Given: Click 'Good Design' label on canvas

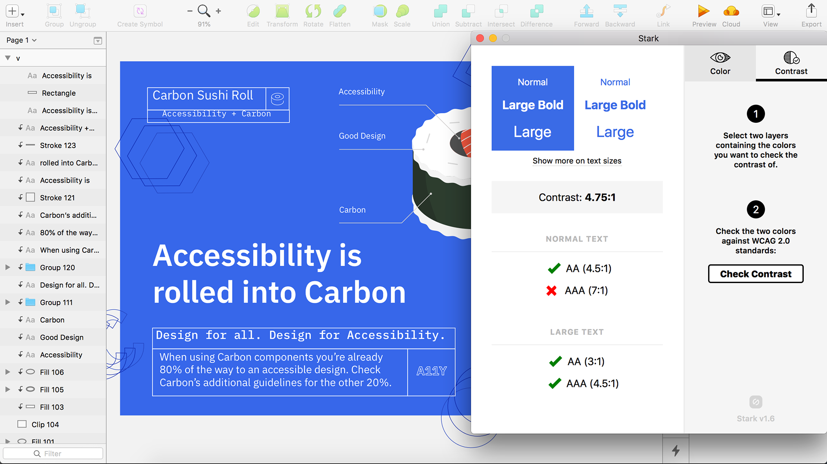Looking at the screenshot, I should [362, 136].
